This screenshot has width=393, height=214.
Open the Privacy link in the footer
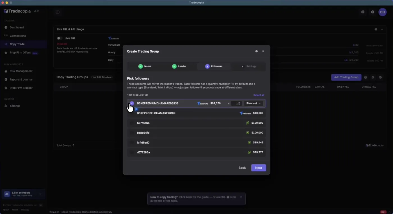tap(25, 210)
